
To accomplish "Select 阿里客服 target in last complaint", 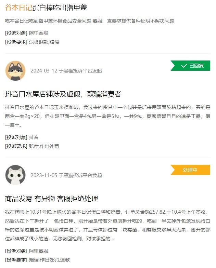I will pyautogui.click(x=38, y=251).
